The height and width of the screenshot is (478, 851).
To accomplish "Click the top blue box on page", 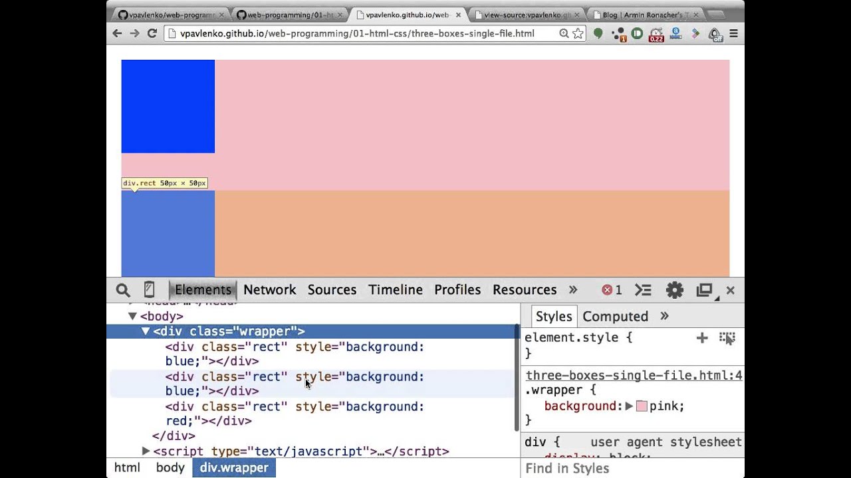I will [168, 106].
